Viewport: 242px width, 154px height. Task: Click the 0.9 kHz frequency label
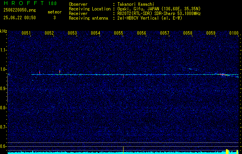coord(3,89)
